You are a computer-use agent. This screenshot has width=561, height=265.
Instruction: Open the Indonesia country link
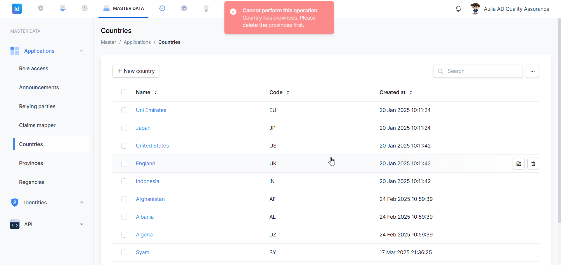pos(148,181)
